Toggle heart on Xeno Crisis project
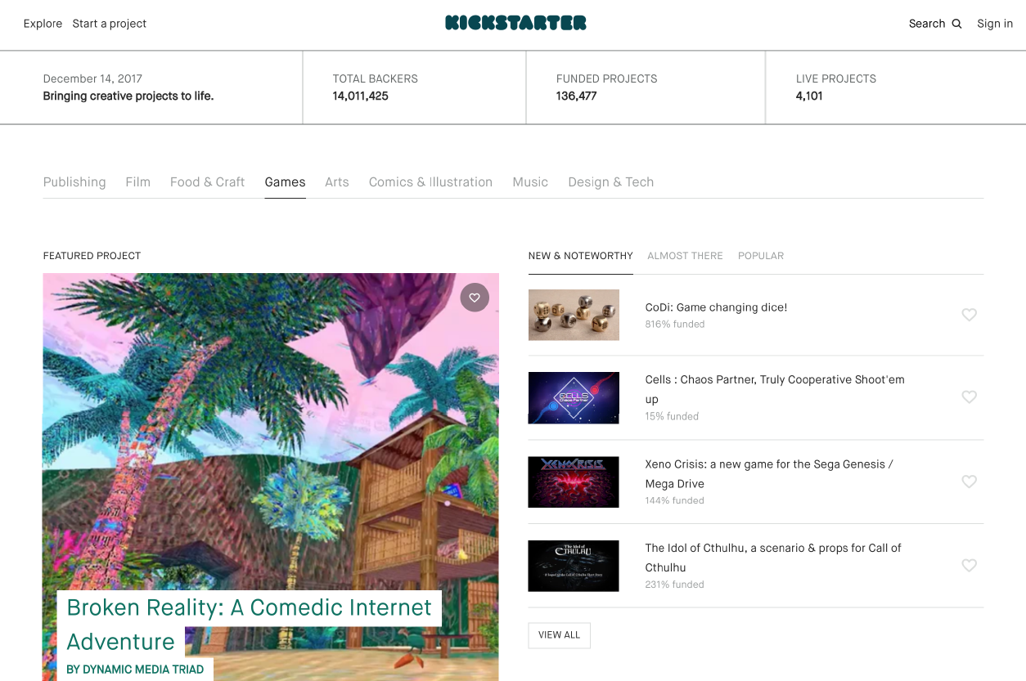The image size is (1026, 681). (x=969, y=482)
